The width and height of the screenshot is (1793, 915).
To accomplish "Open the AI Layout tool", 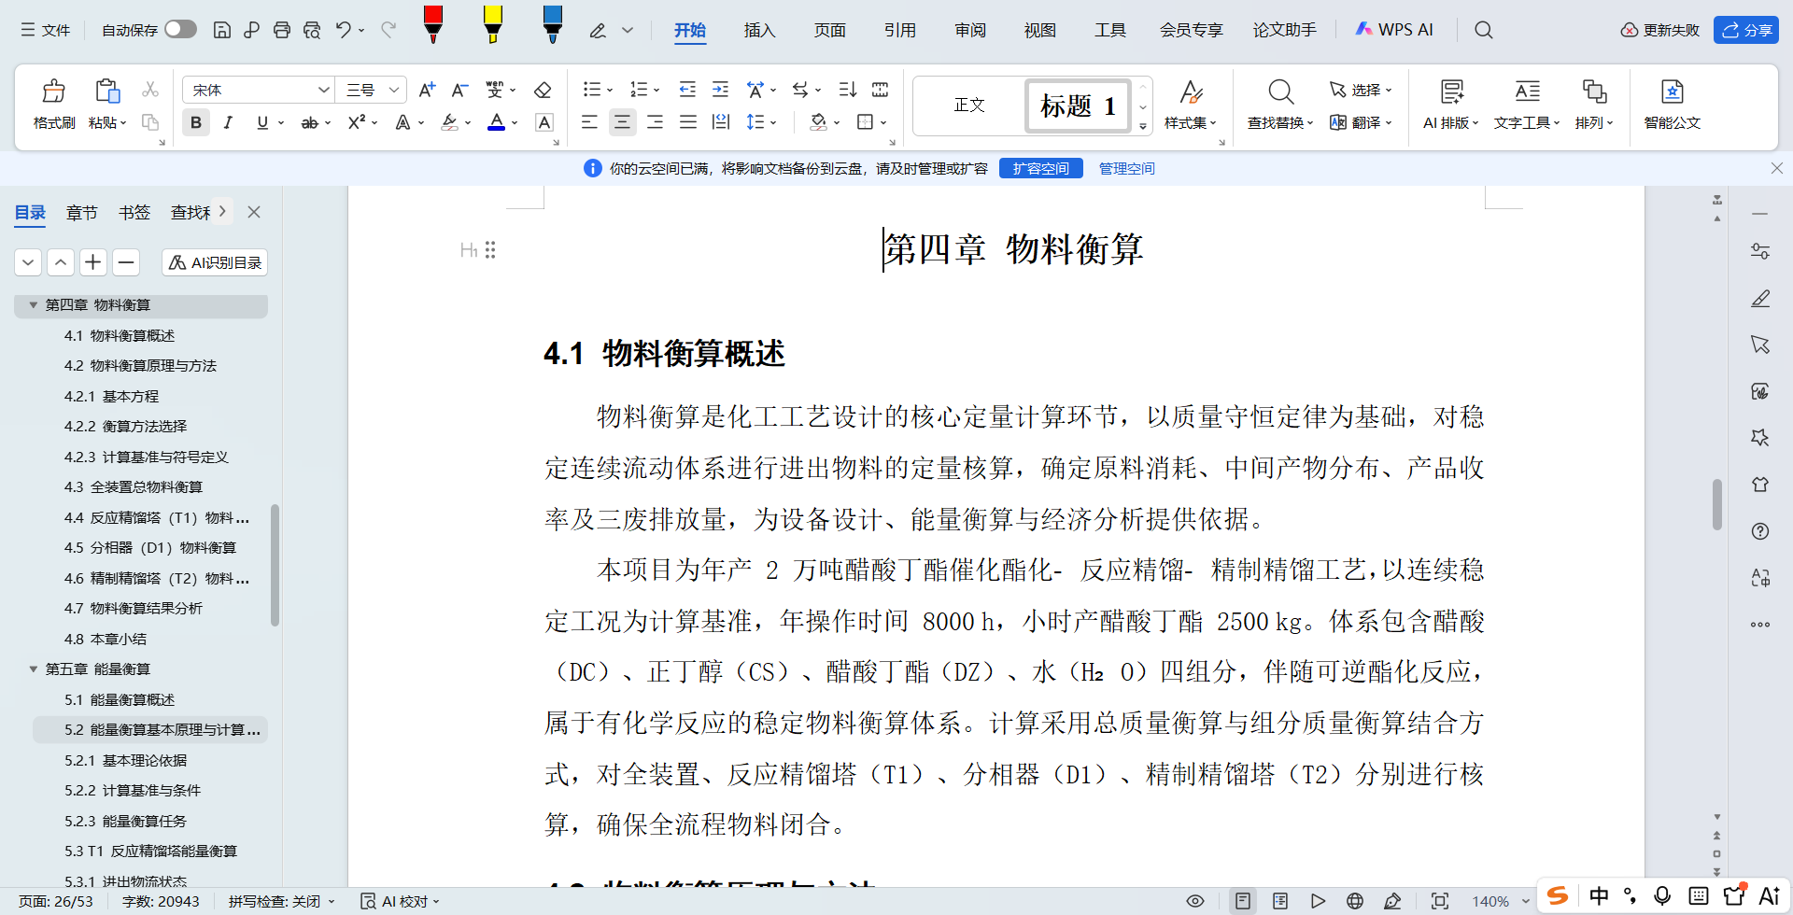I will pyautogui.click(x=1450, y=103).
